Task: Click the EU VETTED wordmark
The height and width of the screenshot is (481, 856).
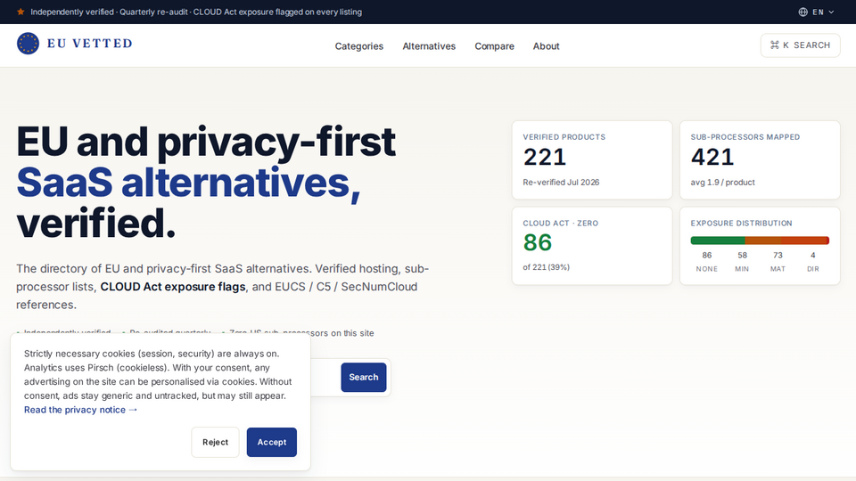Action: coord(89,44)
